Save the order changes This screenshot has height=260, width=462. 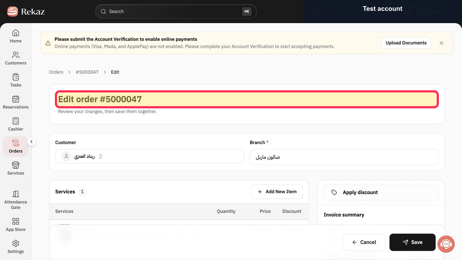click(413, 242)
